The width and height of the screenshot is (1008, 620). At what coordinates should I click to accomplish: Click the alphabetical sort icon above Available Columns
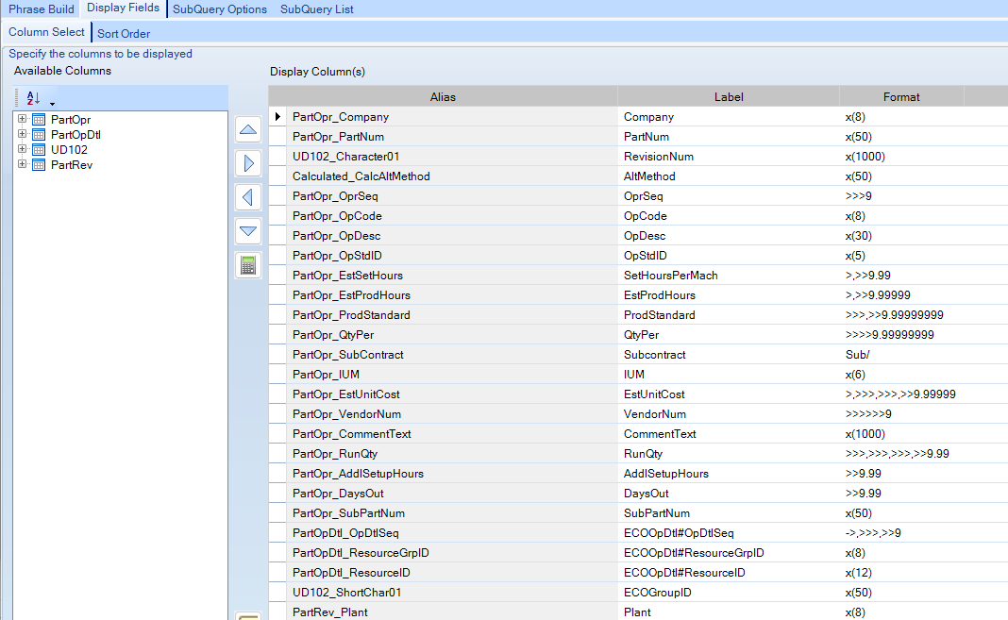(x=33, y=97)
